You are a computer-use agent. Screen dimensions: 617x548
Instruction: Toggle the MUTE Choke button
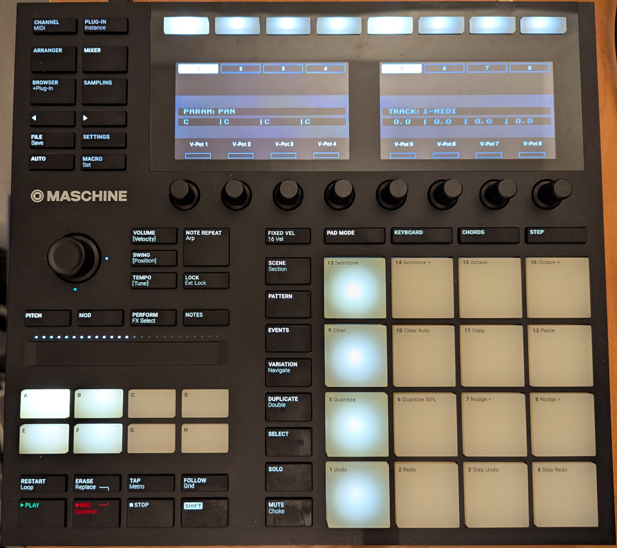[x=289, y=512]
